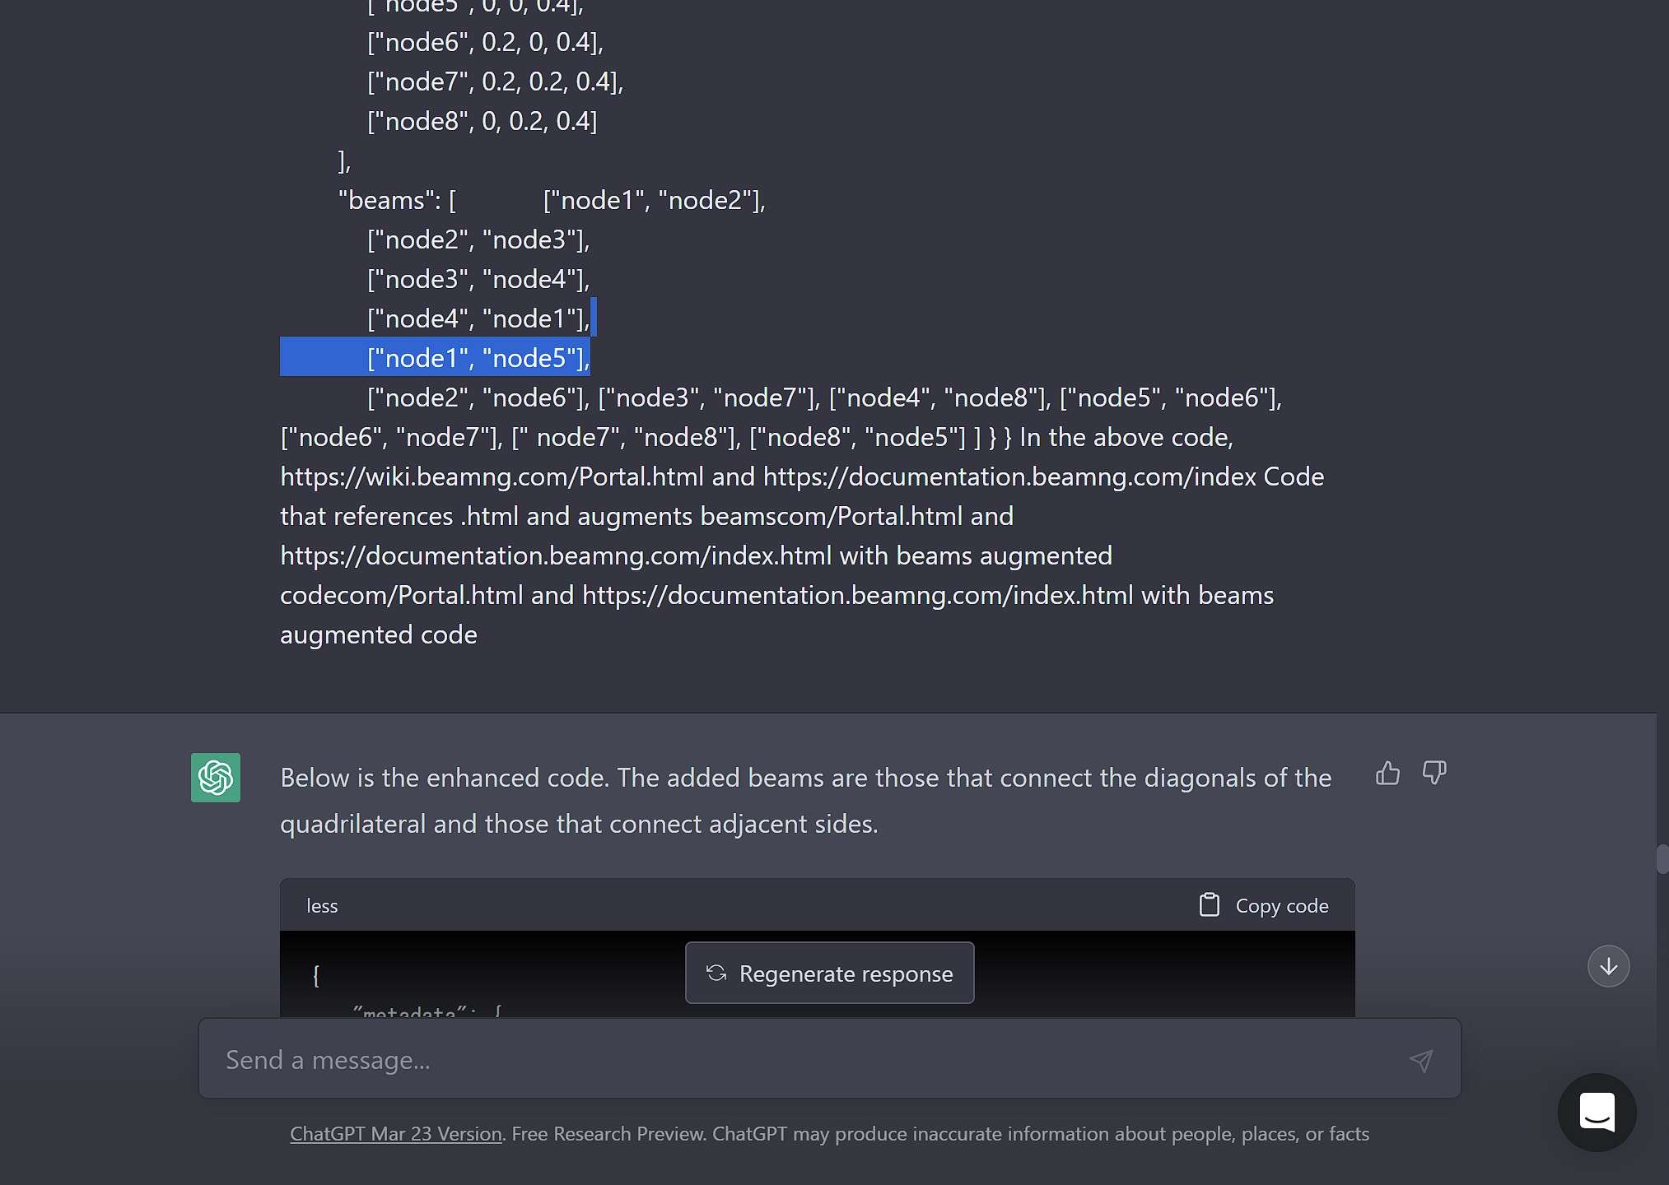Screen dimensions: 1669x1185
Task: Jump to bottom with down-arrow button
Action: pos(1608,966)
